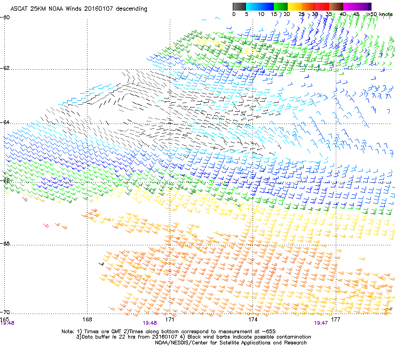Click the longitude label 165
Image resolution: width=395 pixels, height=346 pixels.
coord(4,319)
